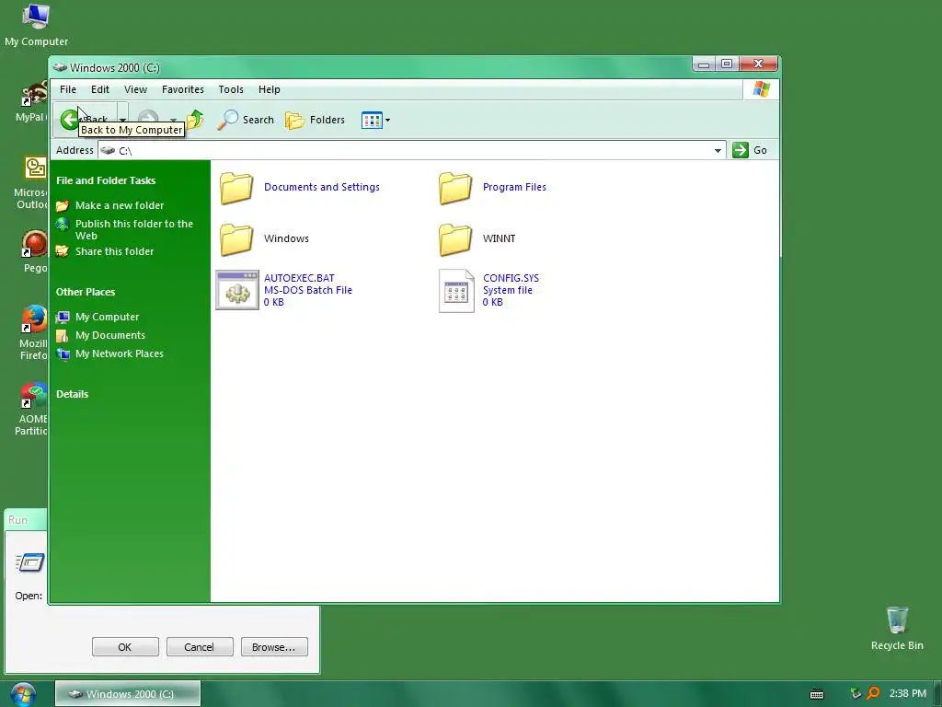Open the View menu
Viewport: 942px width, 707px height.
coord(135,89)
